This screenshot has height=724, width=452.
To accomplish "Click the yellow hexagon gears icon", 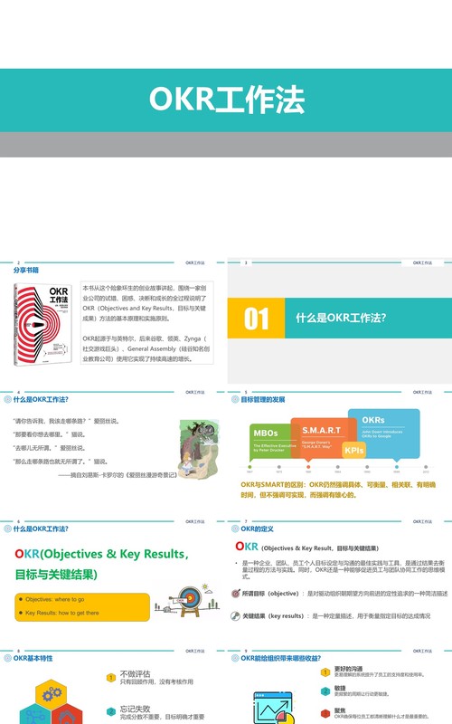I will pos(52,693).
